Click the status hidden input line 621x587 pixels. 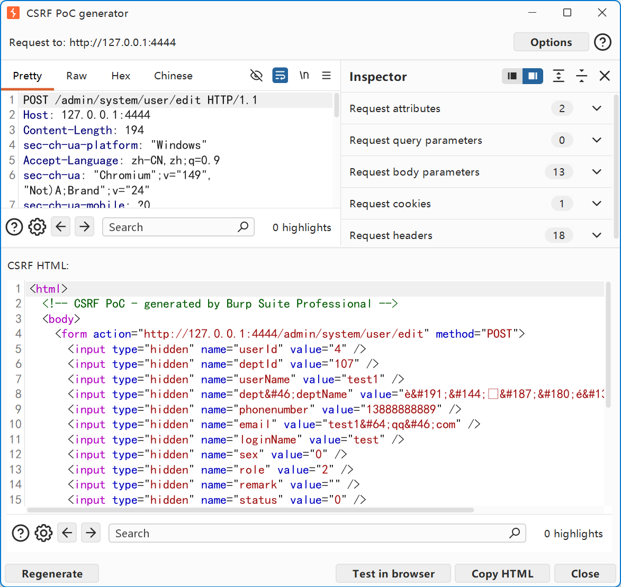point(217,500)
